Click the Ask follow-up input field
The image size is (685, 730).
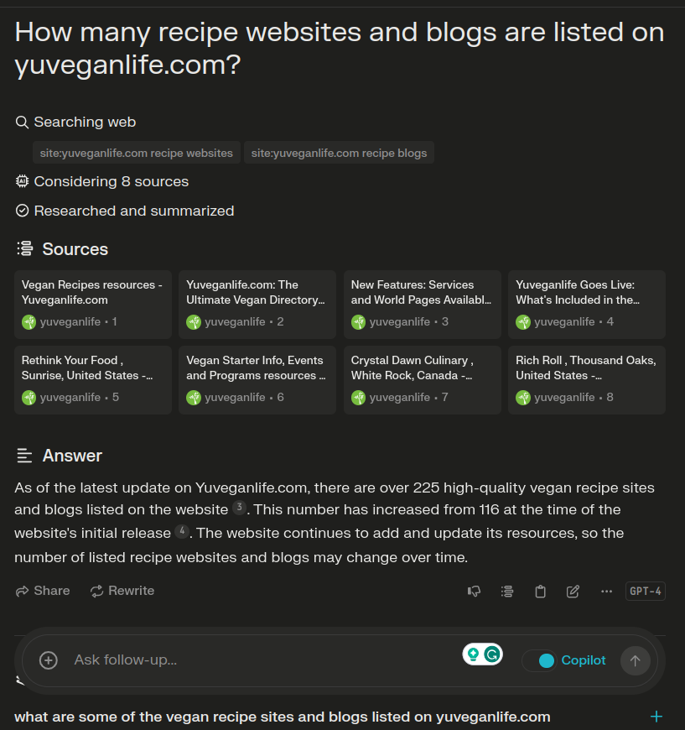pos(261,660)
